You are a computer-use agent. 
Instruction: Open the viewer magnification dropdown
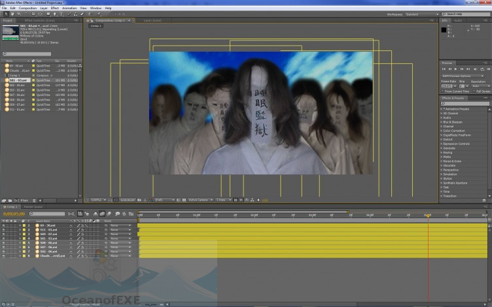(98, 200)
